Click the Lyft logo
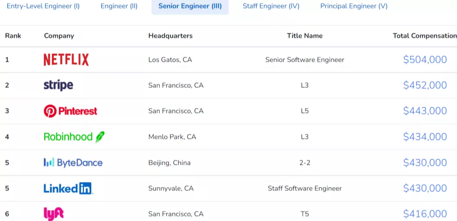The width and height of the screenshot is (457, 221). click(x=54, y=214)
